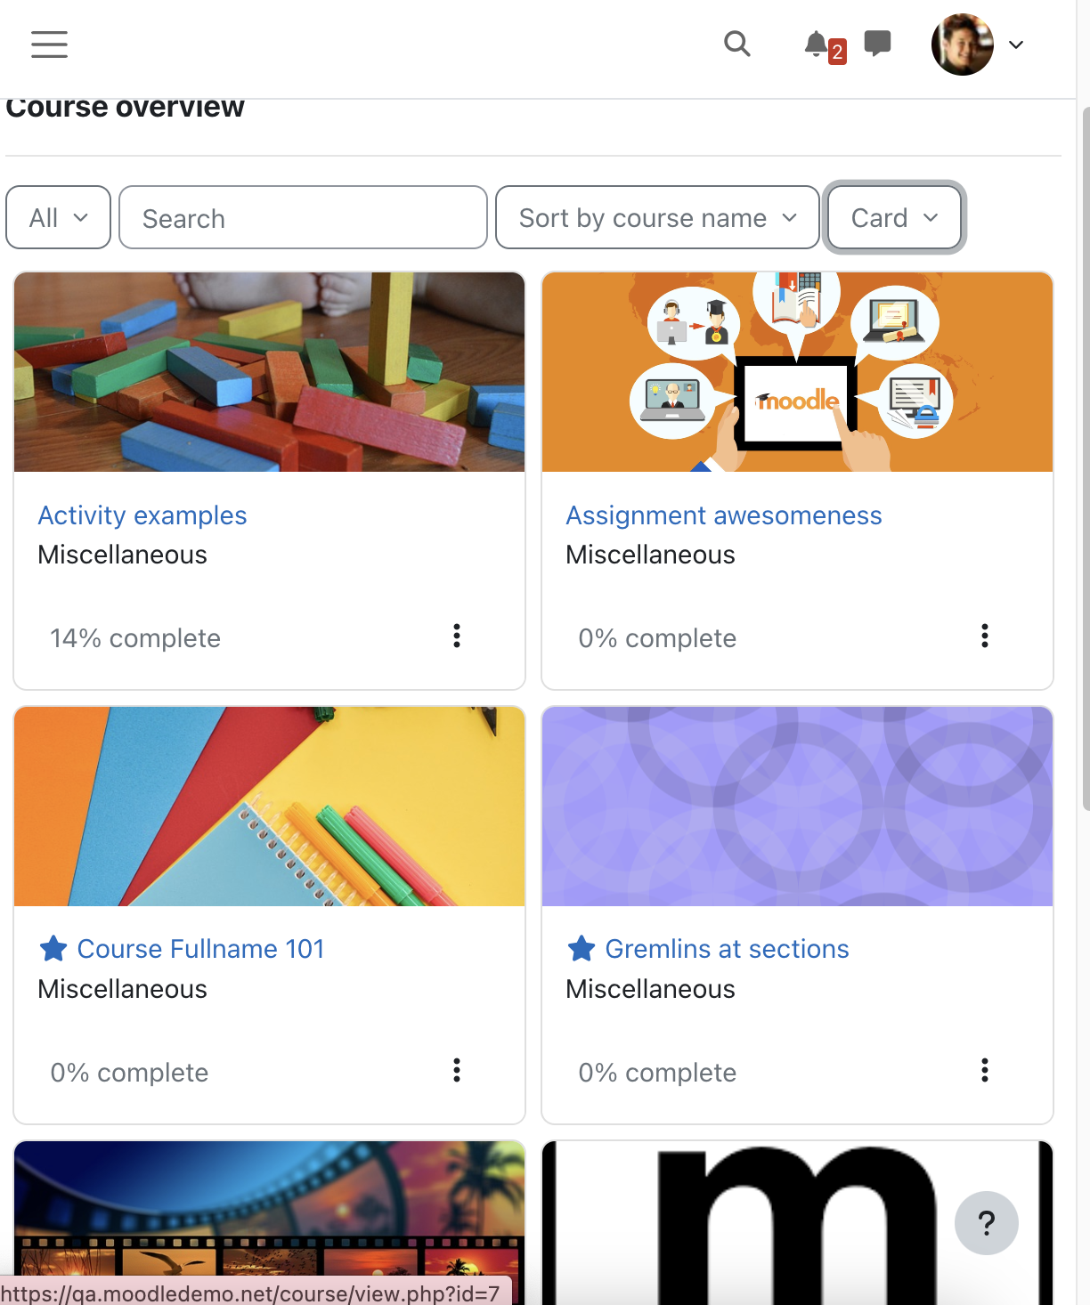The height and width of the screenshot is (1305, 1090).
Task: Open the Assignment awesomeness course link
Action: [x=724, y=515]
